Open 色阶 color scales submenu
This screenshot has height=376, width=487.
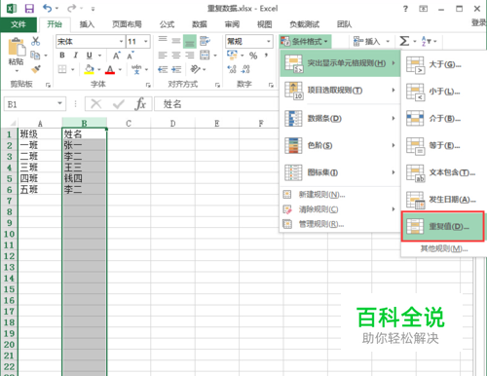340,145
